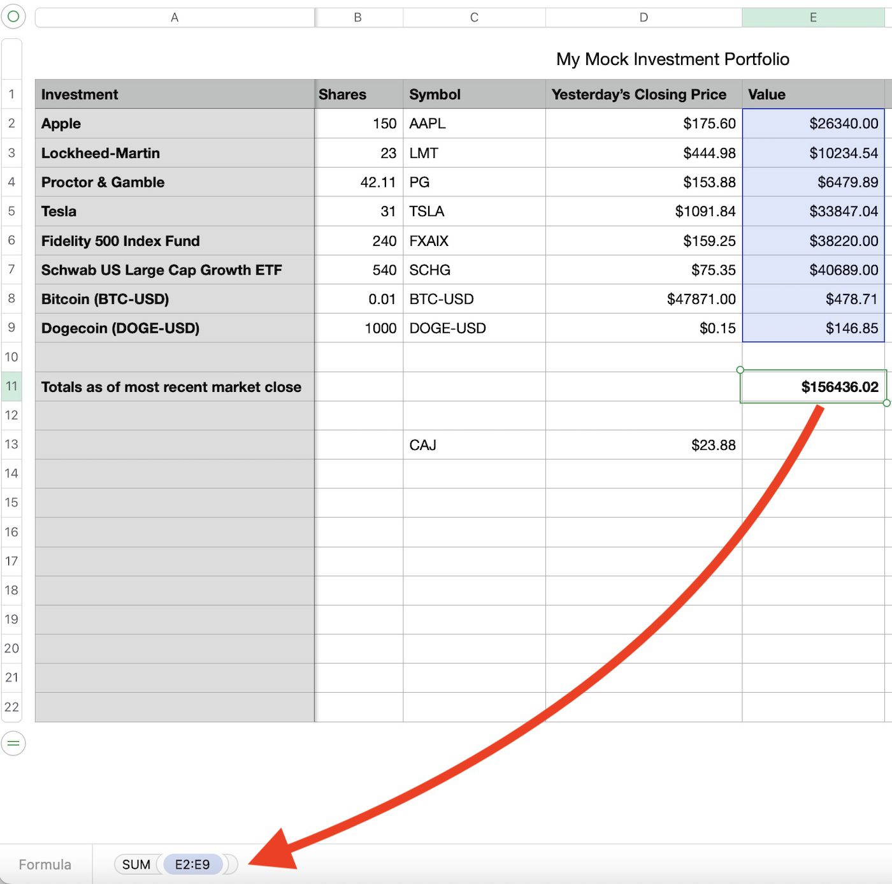
Task: Select the $33847.04 value cell
Action: 814,211
